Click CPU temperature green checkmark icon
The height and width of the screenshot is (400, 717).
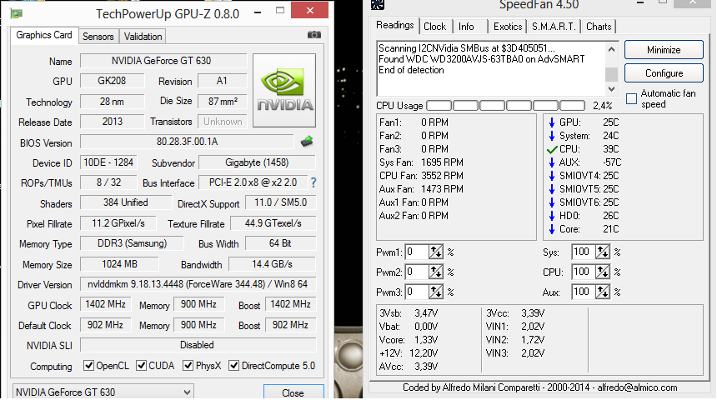(552, 149)
